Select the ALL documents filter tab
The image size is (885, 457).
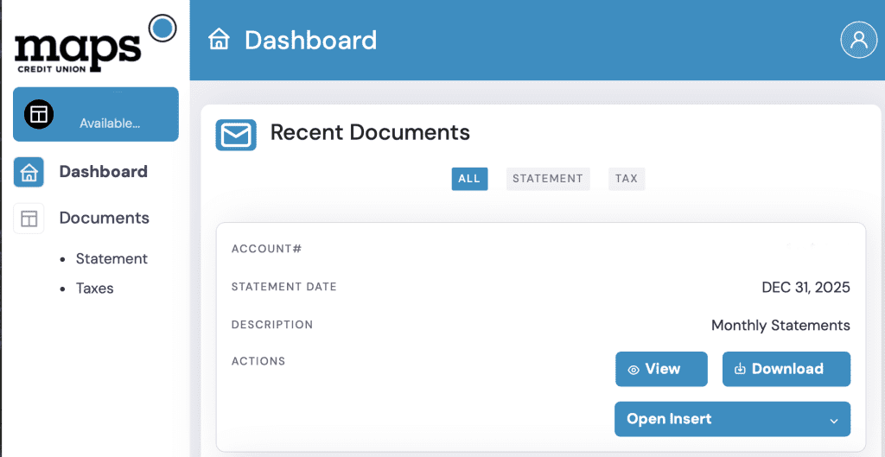click(x=469, y=179)
